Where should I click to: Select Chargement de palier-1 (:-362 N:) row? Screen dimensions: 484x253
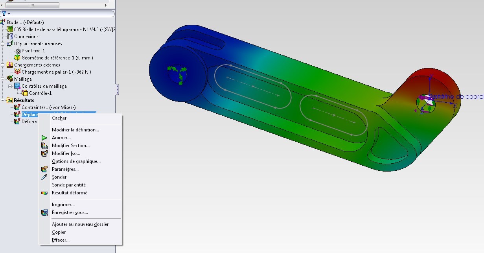pyautogui.click(x=56, y=72)
